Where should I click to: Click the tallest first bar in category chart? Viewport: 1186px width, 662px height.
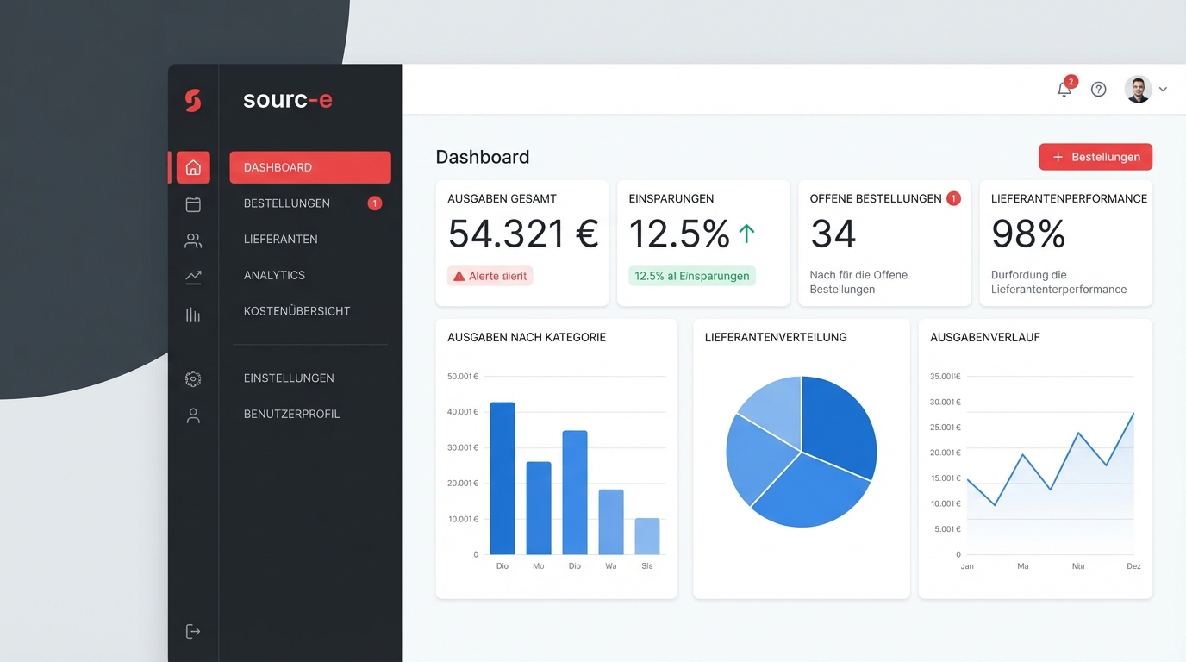point(502,478)
